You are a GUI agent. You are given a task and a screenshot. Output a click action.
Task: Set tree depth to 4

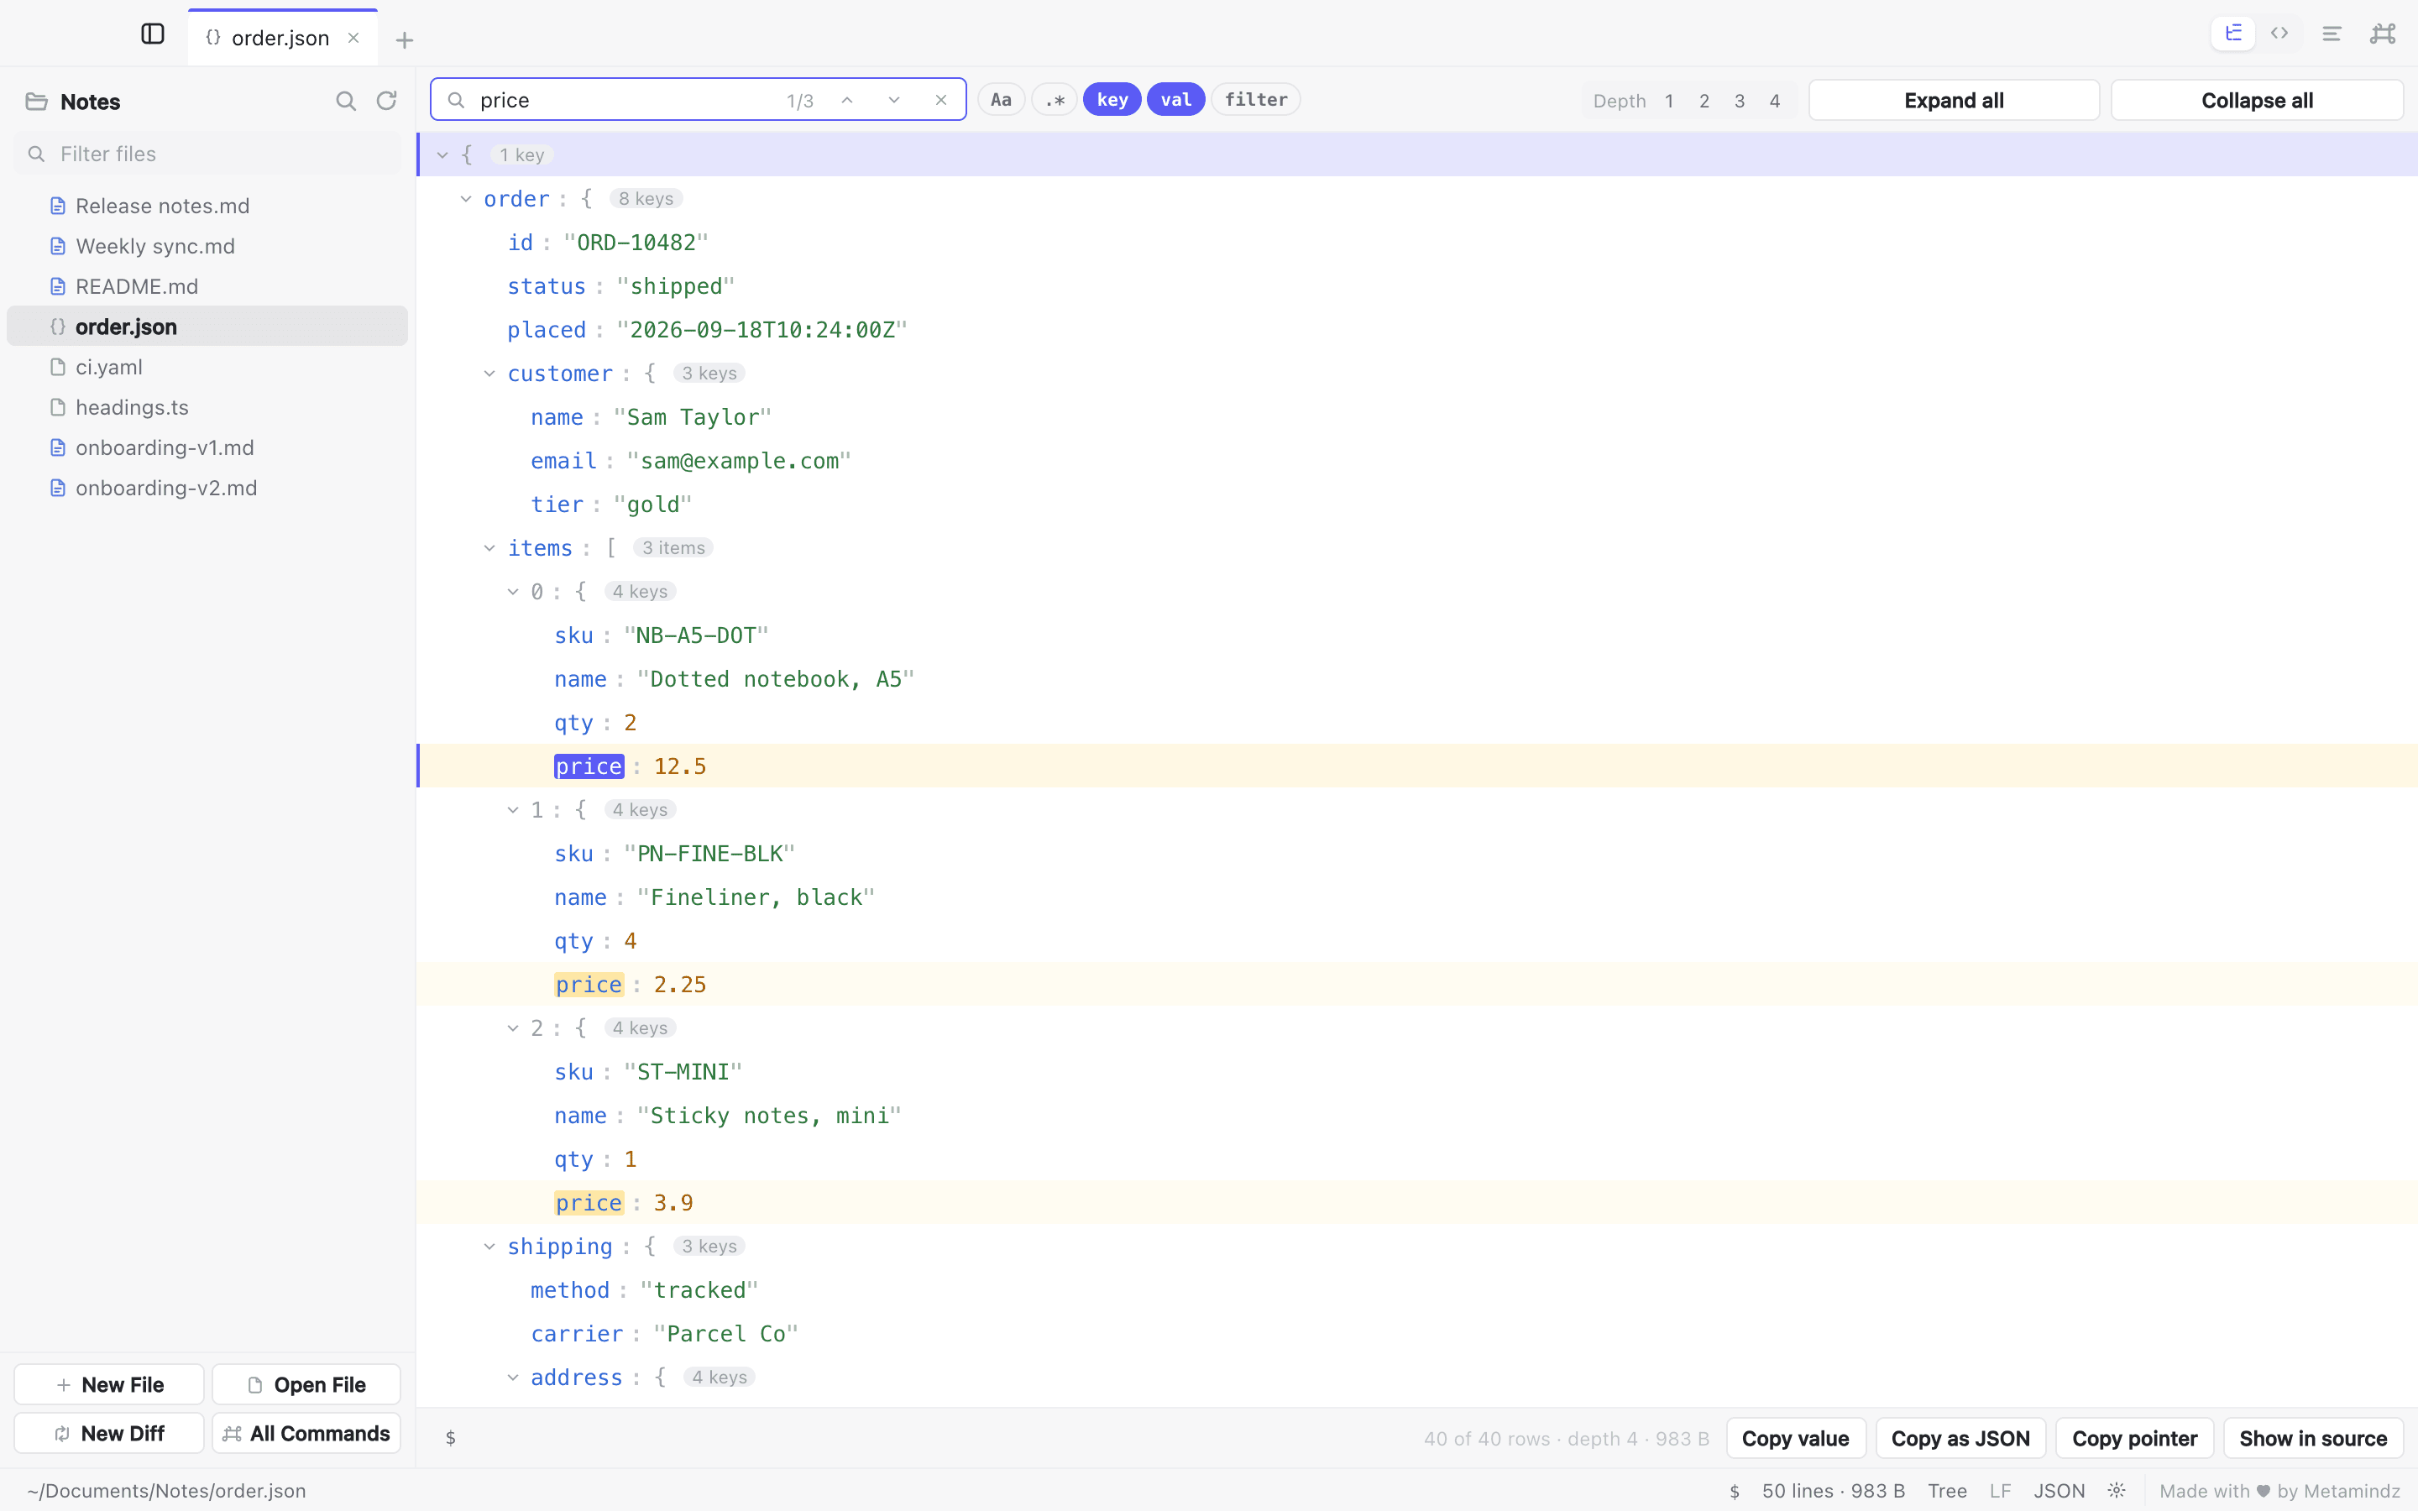pyautogui.click(x=1775, y=101)
